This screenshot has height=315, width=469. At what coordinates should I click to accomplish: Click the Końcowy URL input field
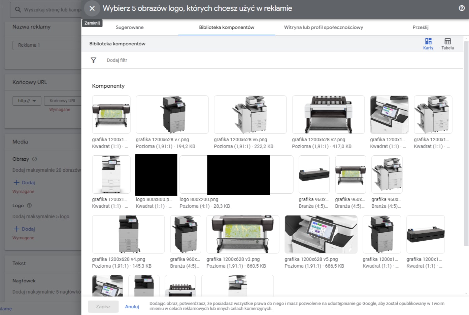tap(63, 101)
